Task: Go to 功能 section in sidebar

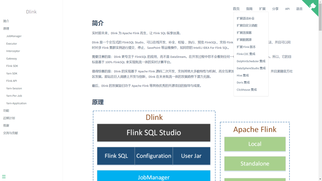Action: pyautogui.click(x=6, y=111)
